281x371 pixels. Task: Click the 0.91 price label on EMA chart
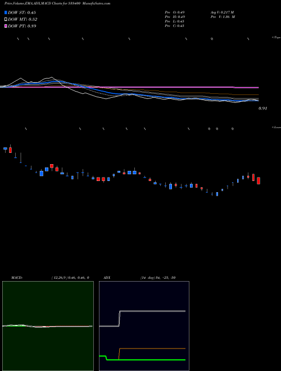[x=262, y=108]
